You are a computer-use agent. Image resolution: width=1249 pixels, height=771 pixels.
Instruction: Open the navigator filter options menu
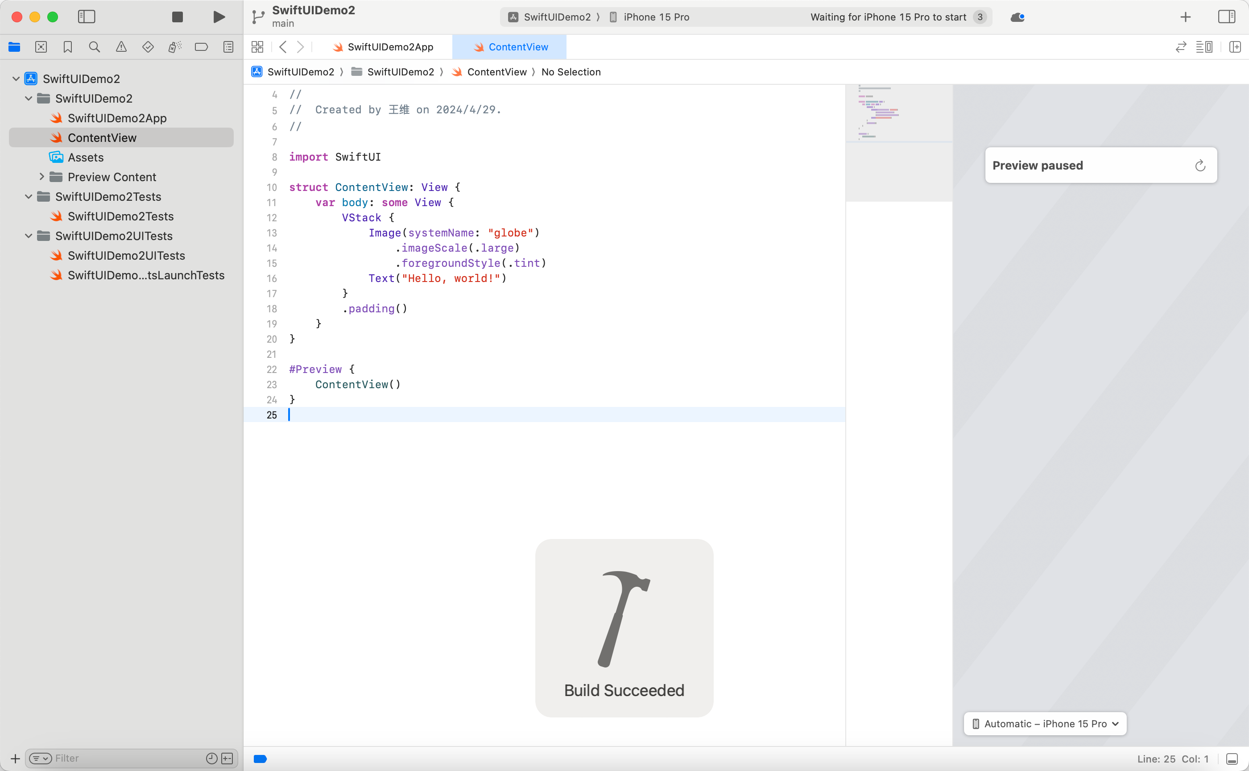40,758
